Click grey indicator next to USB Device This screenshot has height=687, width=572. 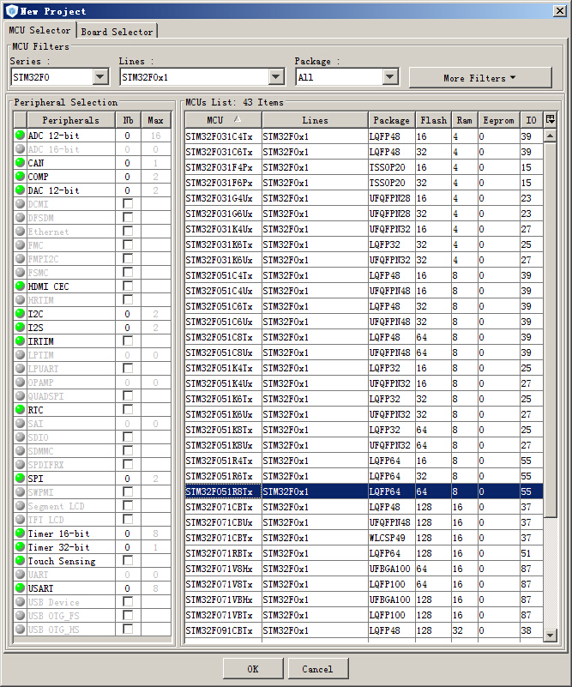(x=20, y=601)
